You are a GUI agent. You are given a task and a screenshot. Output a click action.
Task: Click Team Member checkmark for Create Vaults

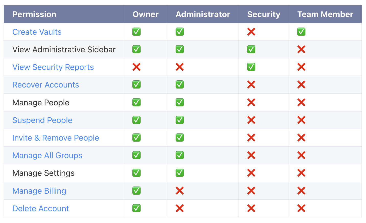[301, 32]
